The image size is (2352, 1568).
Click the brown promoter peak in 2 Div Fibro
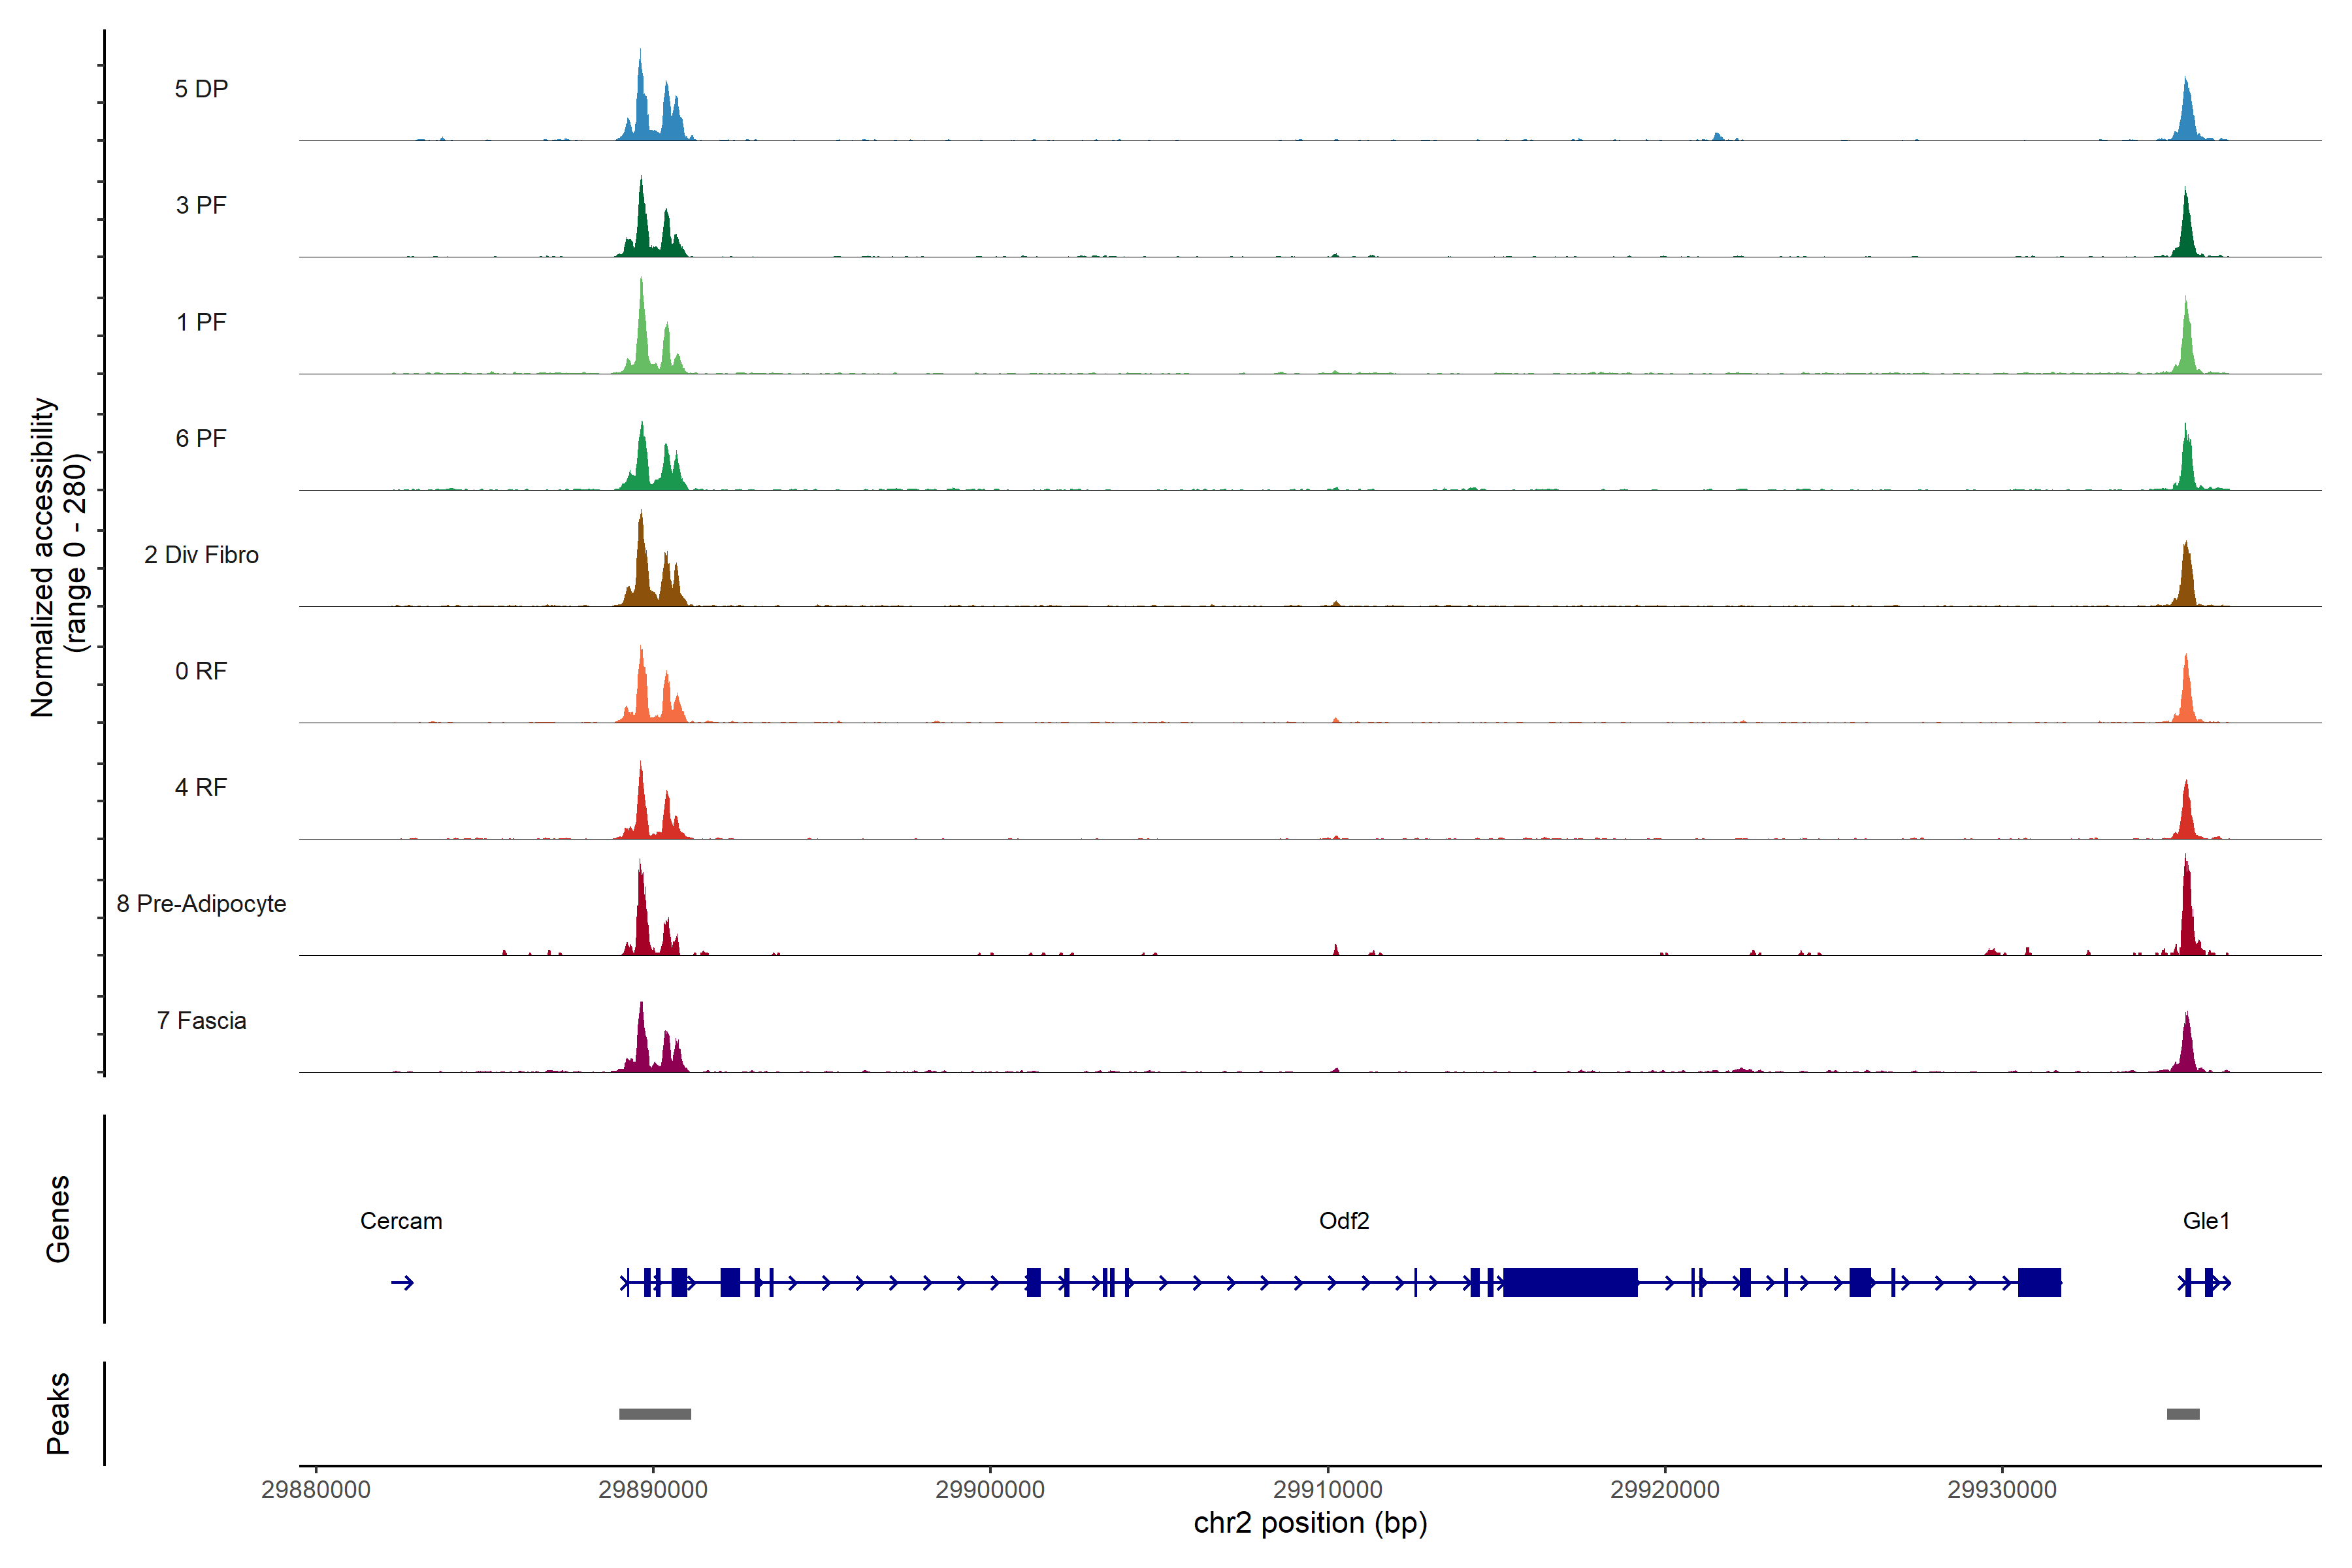pos(642,565)
